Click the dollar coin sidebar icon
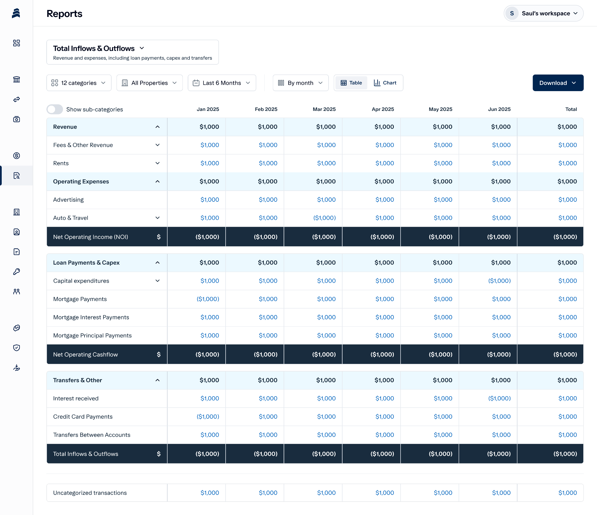The width and height of the screenshot is (597, 515). pyautogui.click(x=17, y=156)
